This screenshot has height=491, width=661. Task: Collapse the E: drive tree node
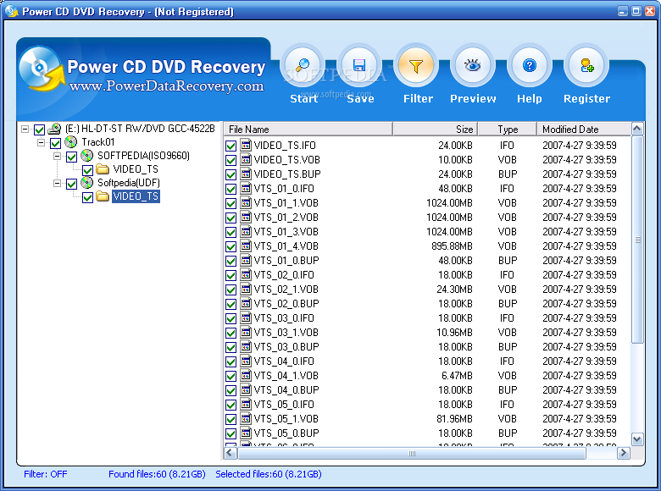click(25, 129)
